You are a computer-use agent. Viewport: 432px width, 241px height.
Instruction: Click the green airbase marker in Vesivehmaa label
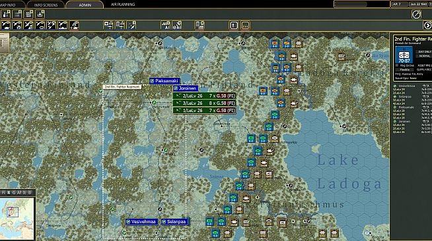(128, 222)
